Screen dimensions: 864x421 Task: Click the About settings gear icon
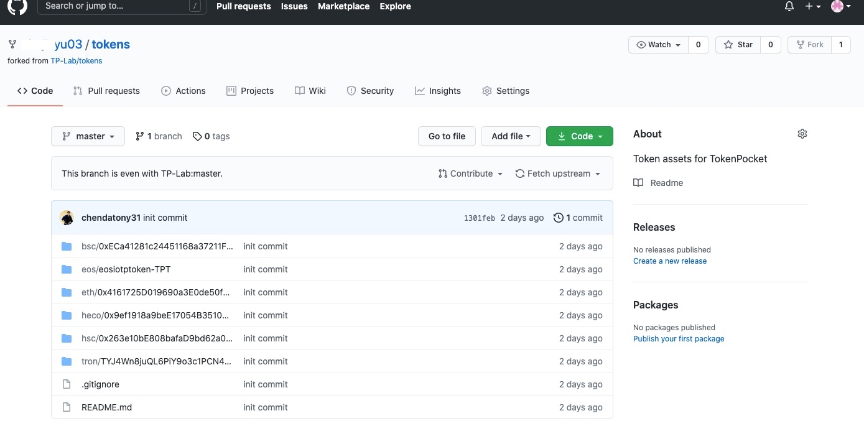[802, 134]
